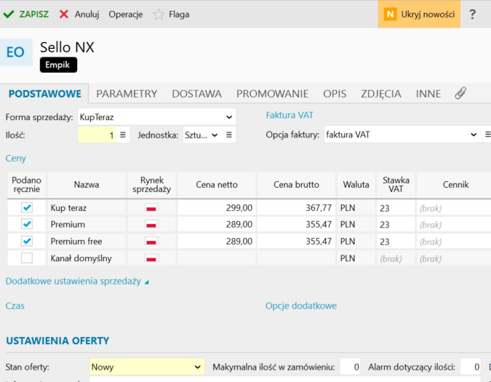Screen dimensions: 491x382
Task: Save with the ZAPISZ button
Action: [26, 15]
